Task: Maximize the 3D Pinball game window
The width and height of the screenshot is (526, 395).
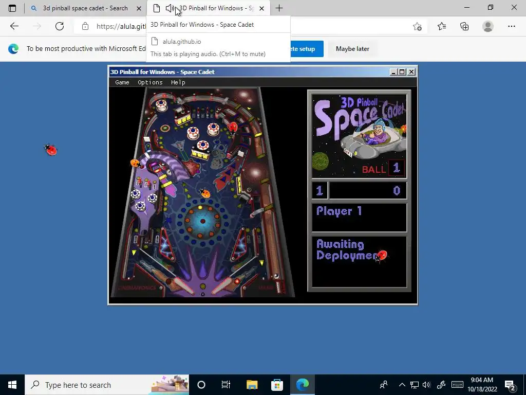Action: click(x=402, y=72)
